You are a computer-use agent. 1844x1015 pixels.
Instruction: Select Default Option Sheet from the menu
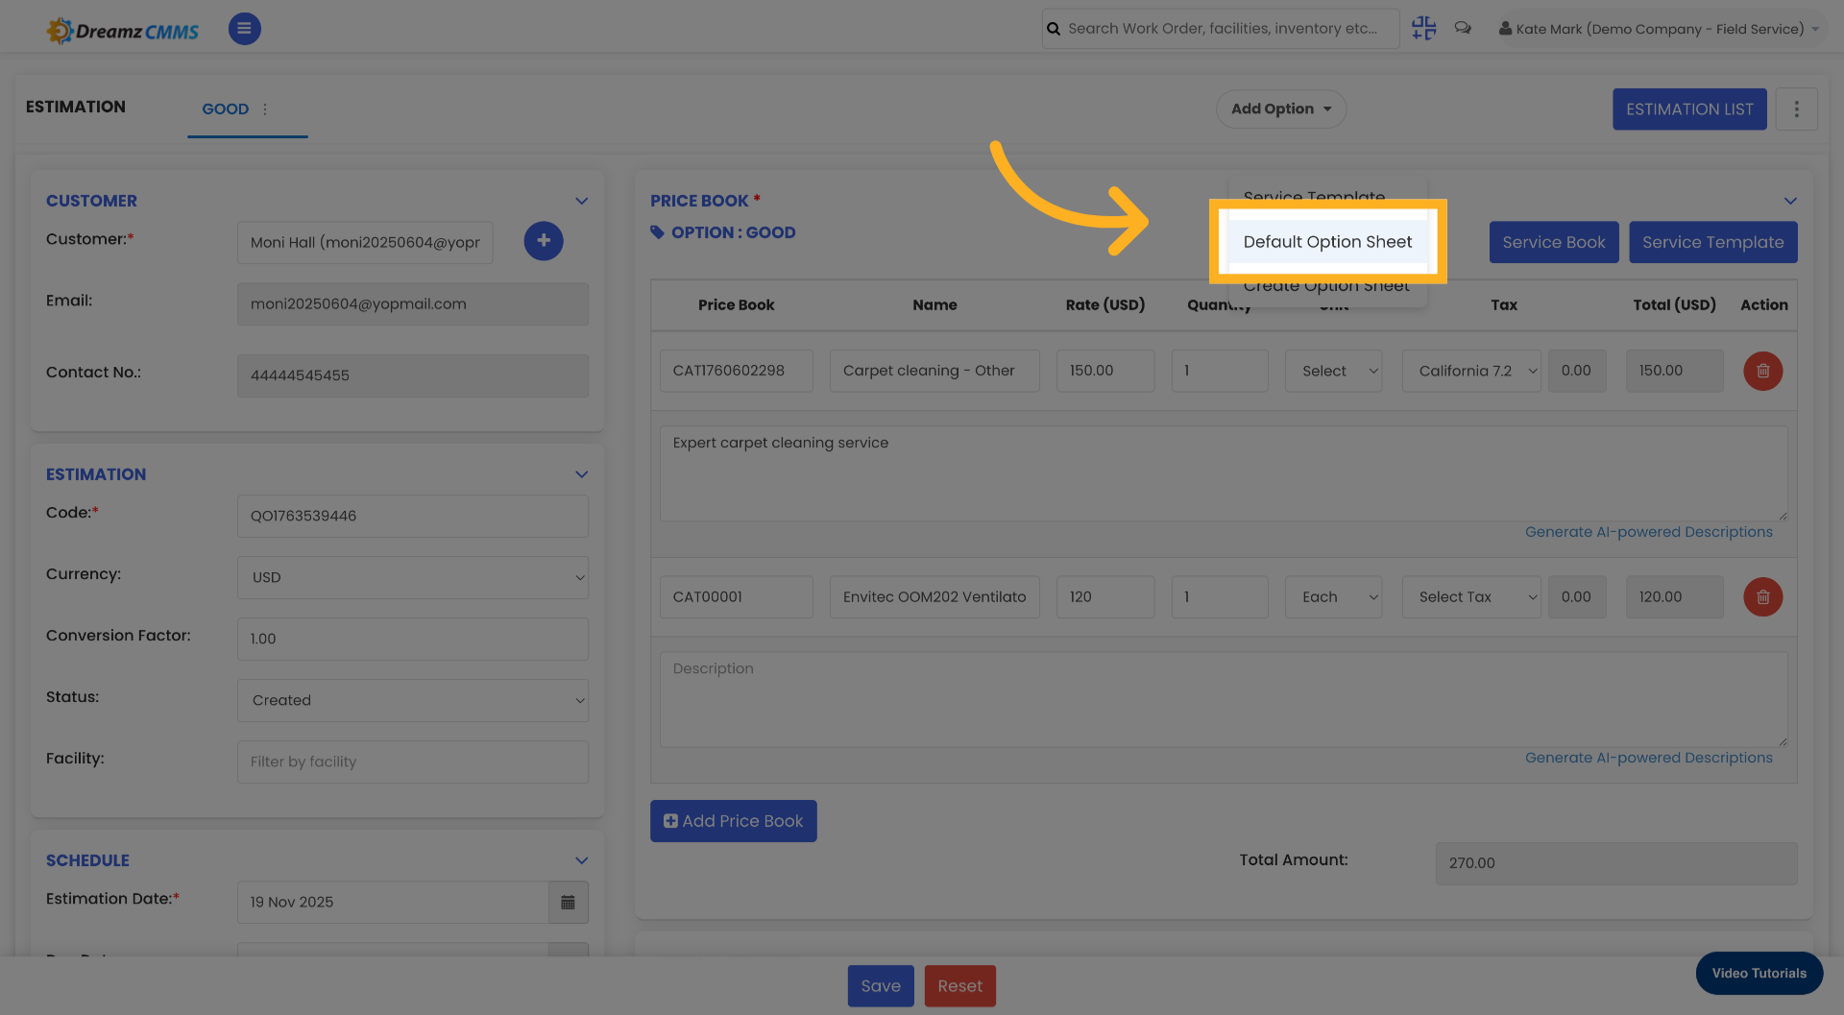[1327, 242]
